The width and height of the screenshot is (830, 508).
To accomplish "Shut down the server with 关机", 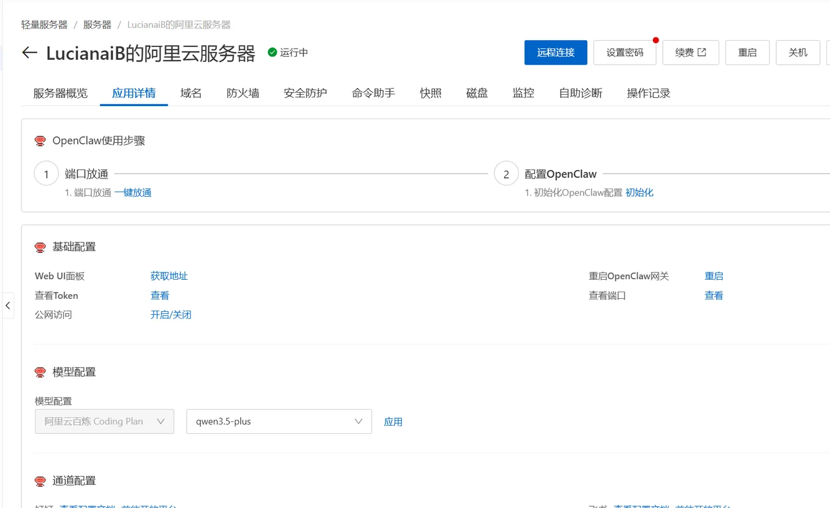I will 798,53.
